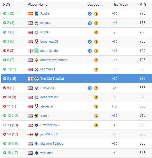Click the orange badge for dean watson
The width and height of the screenshot is (152, 158).
coord(96,97)
